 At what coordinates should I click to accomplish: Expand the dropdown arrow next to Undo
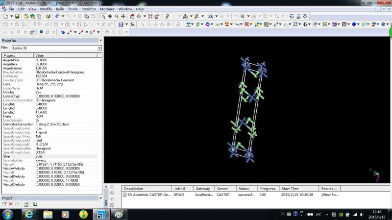click(x=63, y=16)
